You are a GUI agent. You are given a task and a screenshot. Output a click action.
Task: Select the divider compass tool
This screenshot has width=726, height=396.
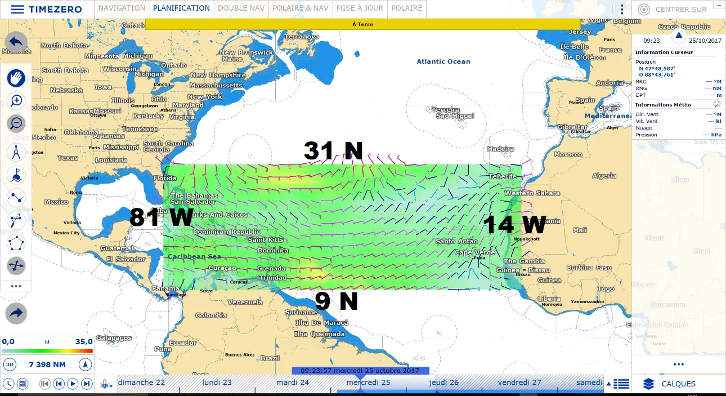16,152
